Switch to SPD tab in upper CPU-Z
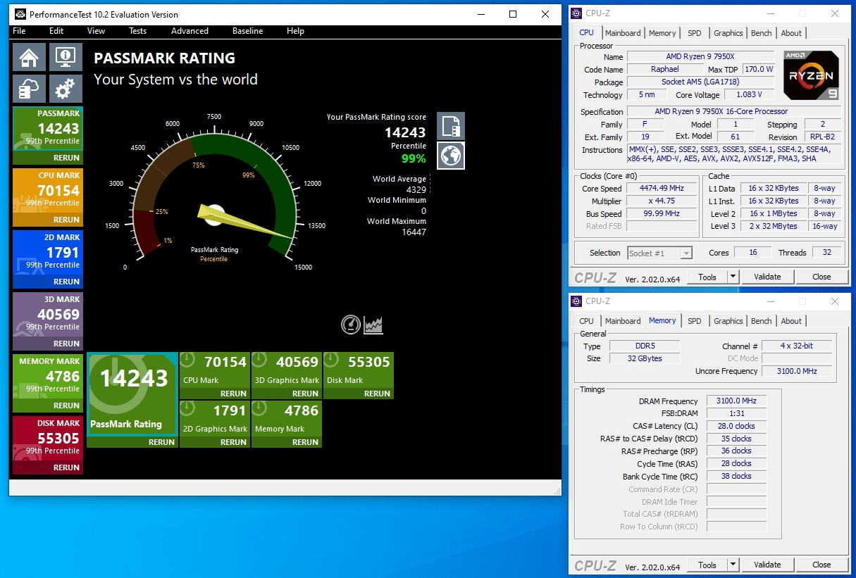This screenshot has height=578, width=856. click(695, 33)
